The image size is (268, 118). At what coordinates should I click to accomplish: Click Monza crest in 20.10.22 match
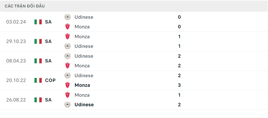tap(67, 85)
